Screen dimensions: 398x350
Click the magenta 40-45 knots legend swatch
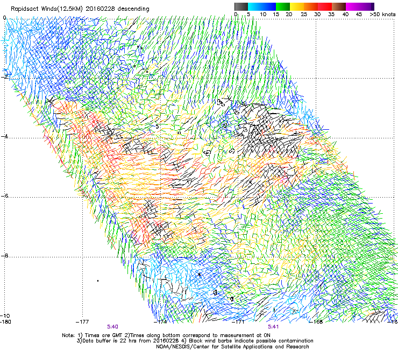353,6
